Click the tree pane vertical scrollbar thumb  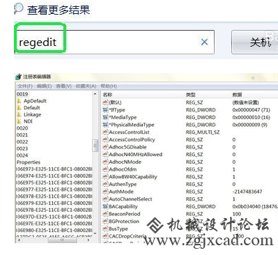click(x=95, y=146)
